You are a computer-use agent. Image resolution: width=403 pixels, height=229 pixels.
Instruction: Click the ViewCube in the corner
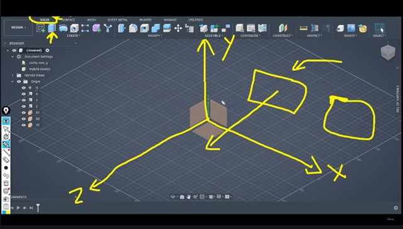[x=388, y=52]
